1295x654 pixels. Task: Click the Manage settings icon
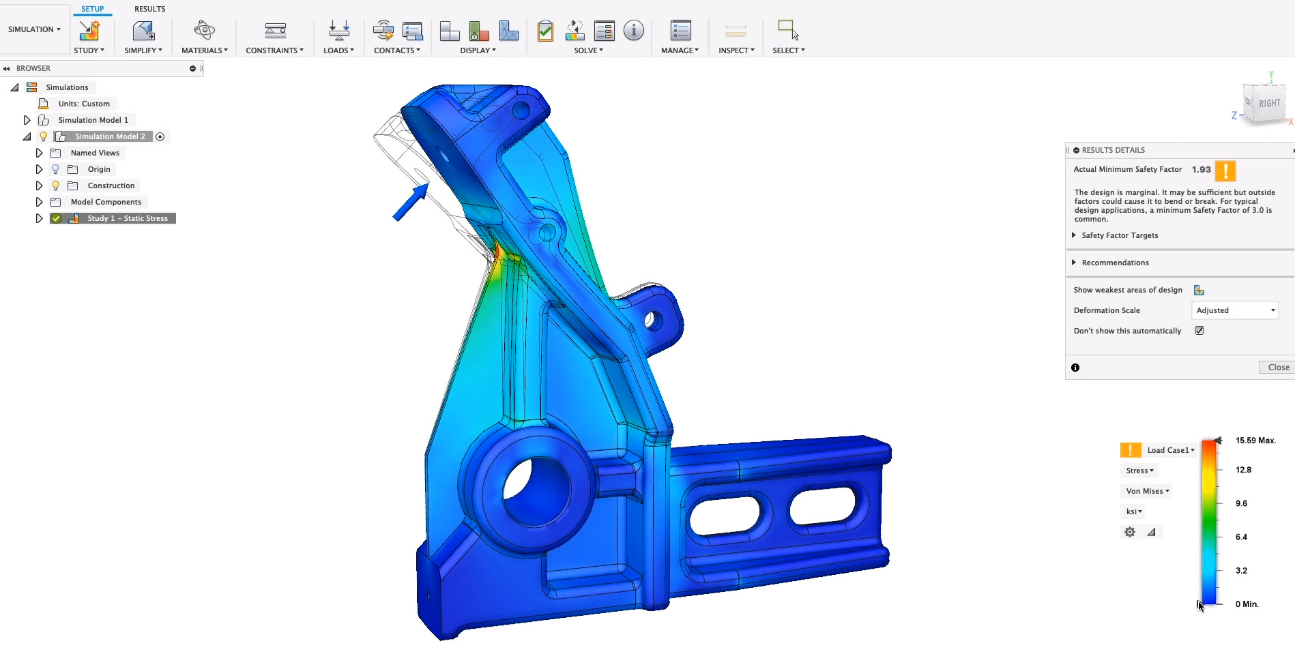681,31
